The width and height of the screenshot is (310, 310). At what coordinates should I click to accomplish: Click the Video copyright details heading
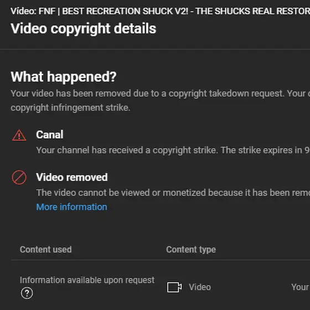pyautogui.click(x=84, y=29)
